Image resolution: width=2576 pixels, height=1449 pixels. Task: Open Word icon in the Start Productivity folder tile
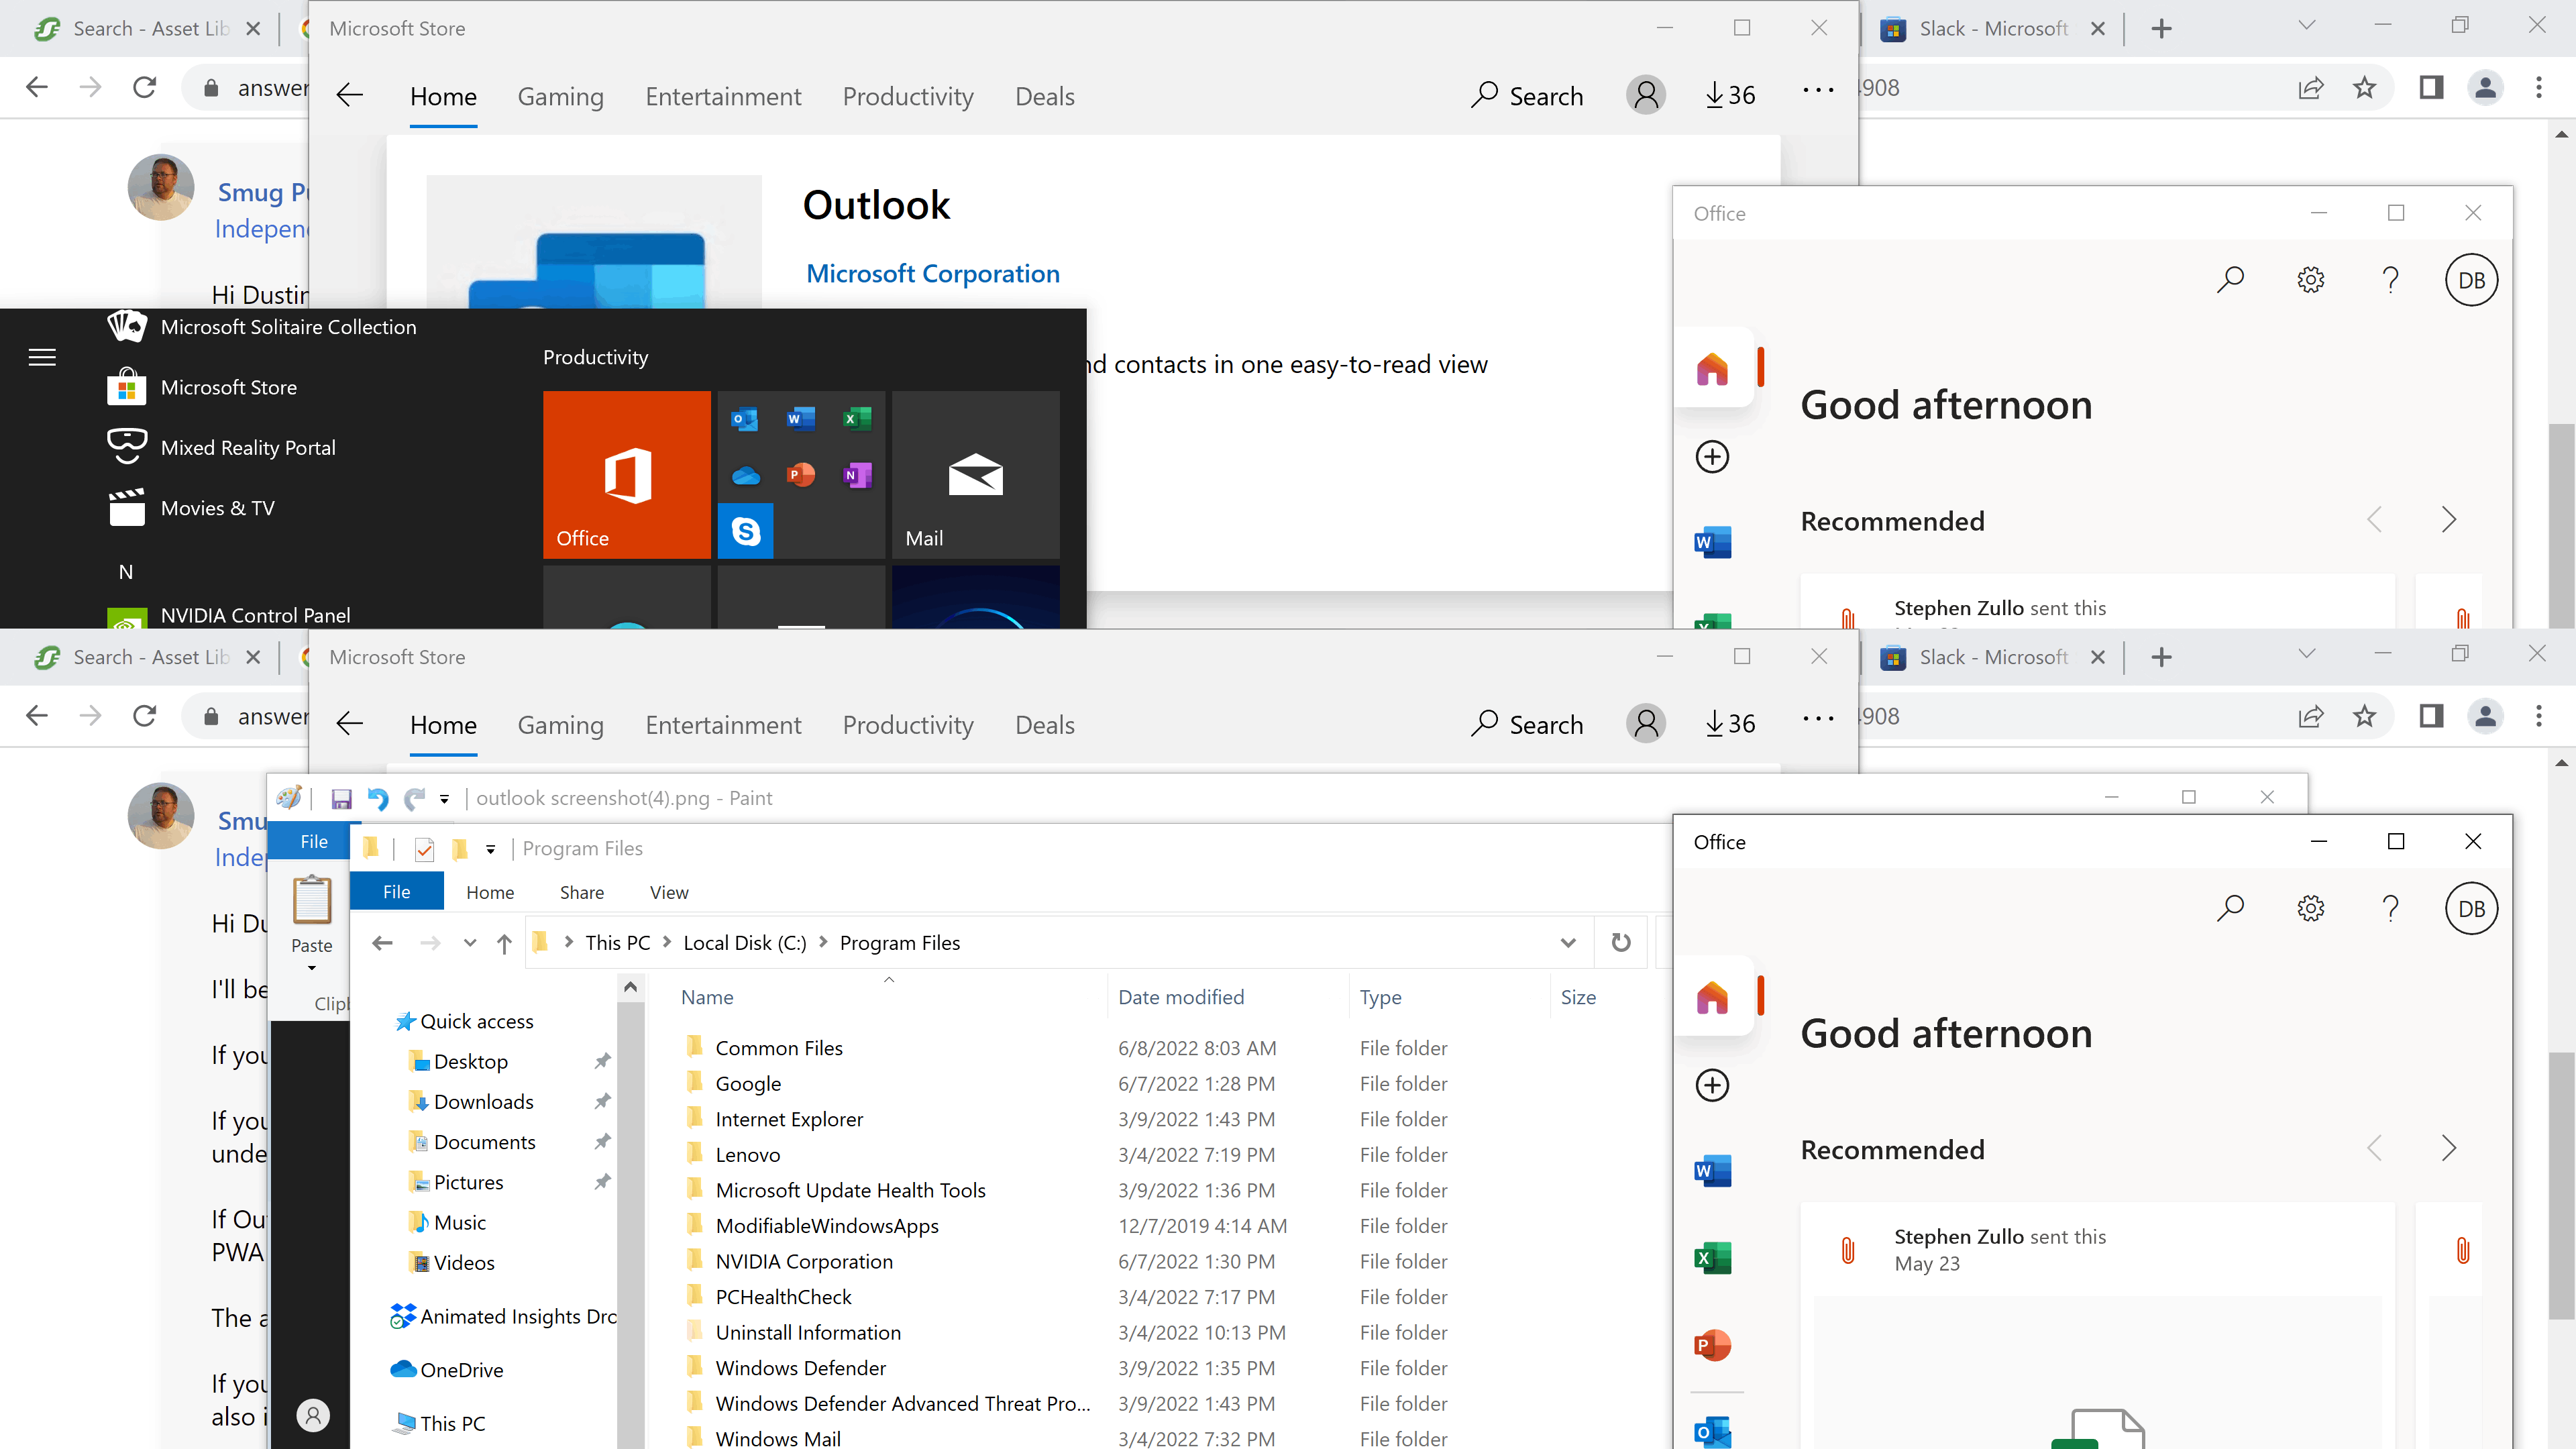pyautogui.click(x=801, y=419)
